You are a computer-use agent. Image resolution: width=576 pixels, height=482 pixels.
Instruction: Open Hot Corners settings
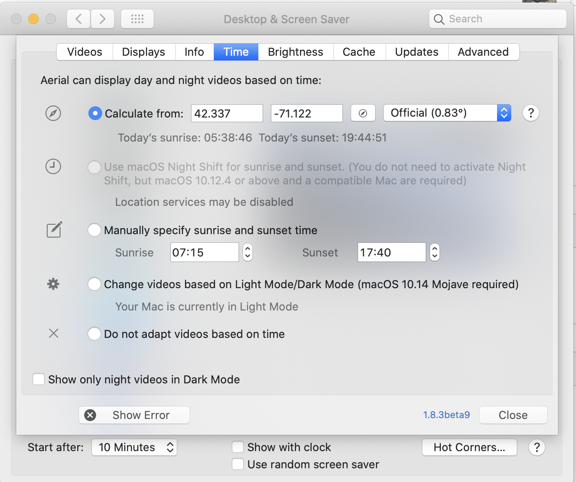point(470,447)
